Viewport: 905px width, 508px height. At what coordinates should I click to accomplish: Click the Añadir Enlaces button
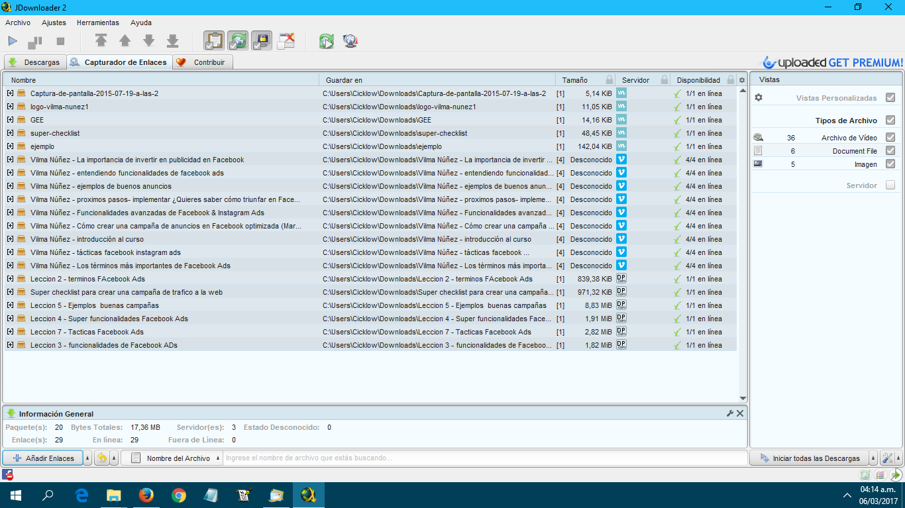43,458
